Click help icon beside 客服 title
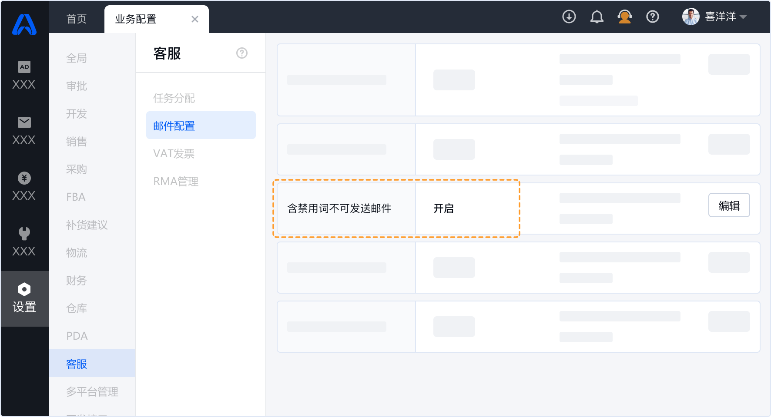Screen dimensions: 771x417 [241, 53]
